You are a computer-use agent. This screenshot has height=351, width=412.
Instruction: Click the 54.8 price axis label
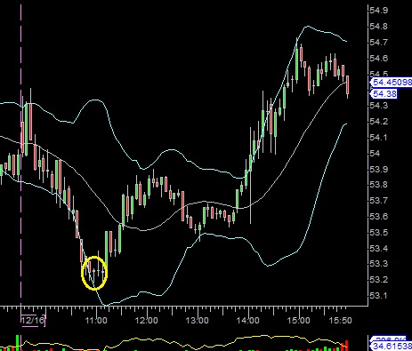(378, 27)
